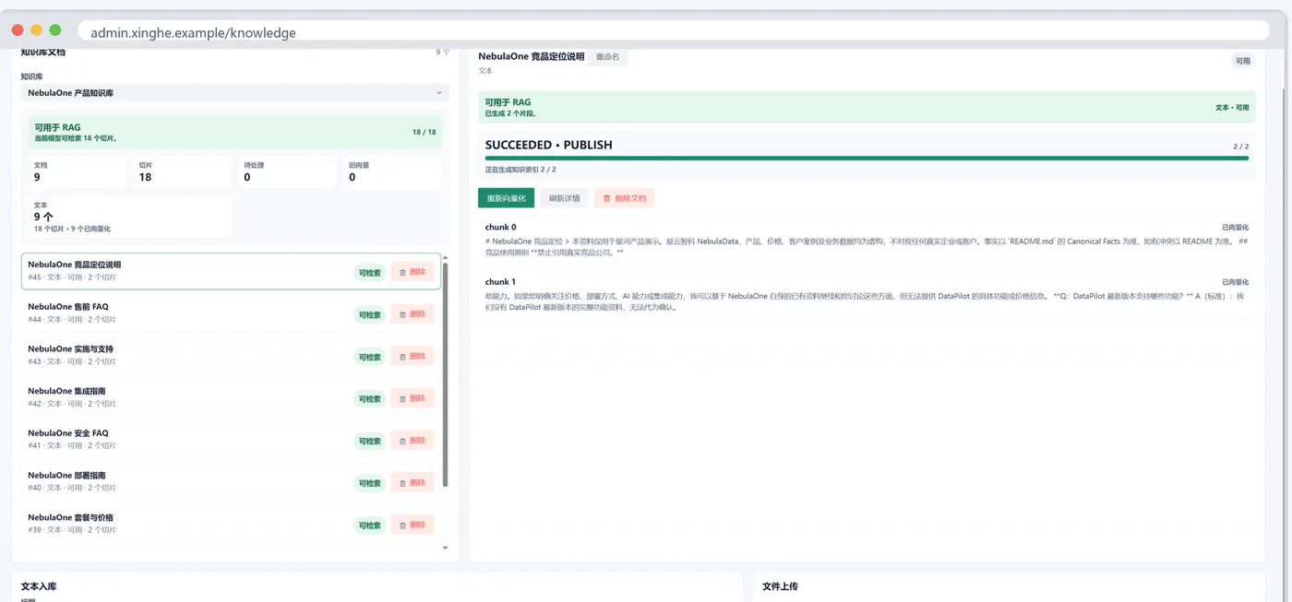Viewport: 1292px width, 602px height.
Task: Open the NebulaOne 产品知识库 dropdown
Action: [234, 93]
